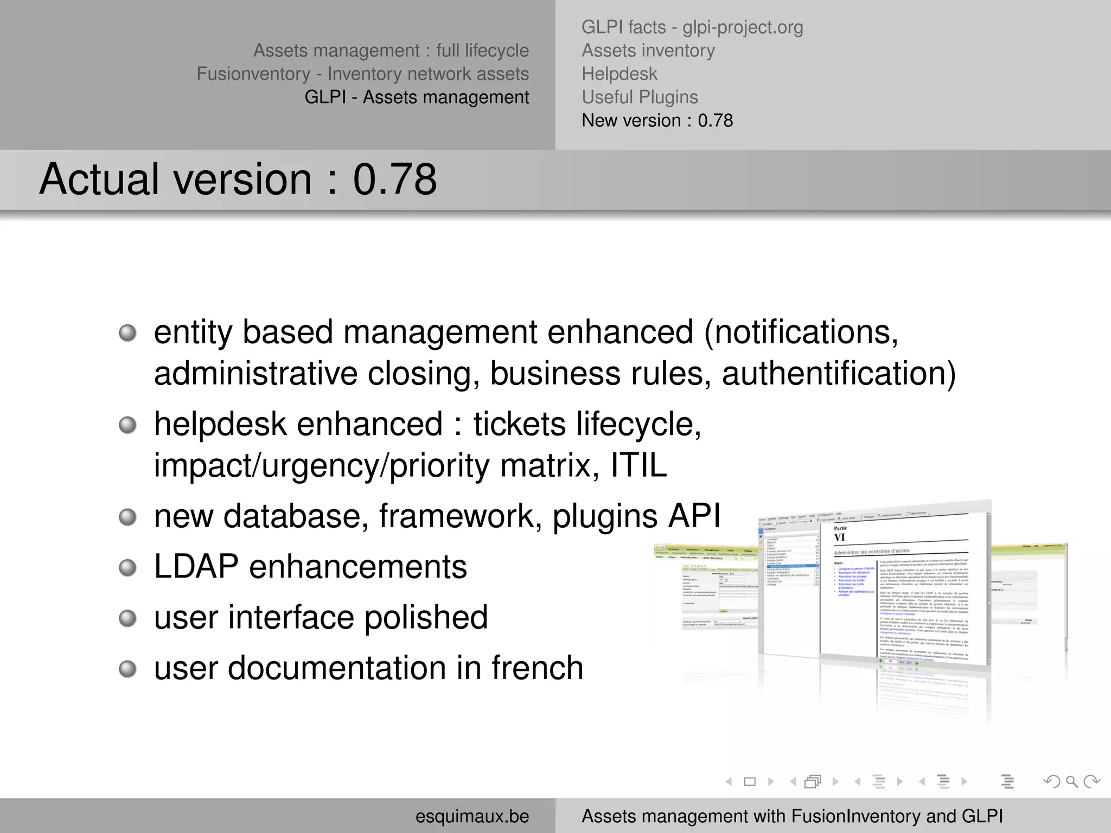Click the previous subsection arrow before the lighter lines icon
Screen dimensions: 1111x833
coord(858,781)
